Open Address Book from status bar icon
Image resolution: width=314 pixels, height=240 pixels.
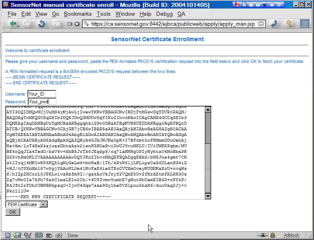click(39, 235)
